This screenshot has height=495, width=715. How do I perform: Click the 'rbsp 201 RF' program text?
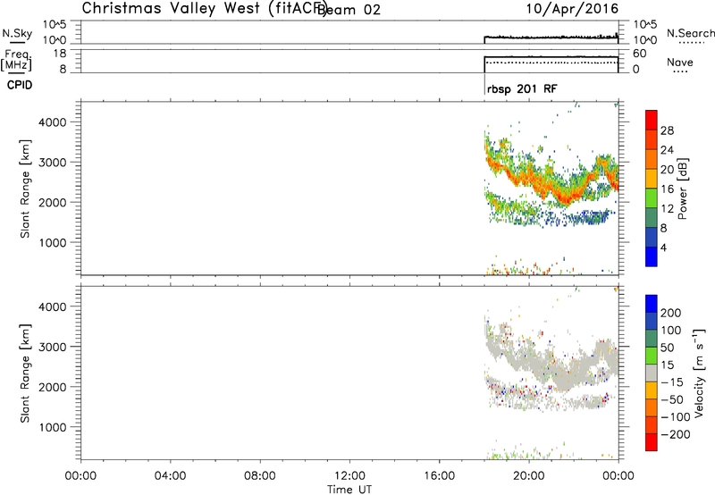(522, 88)
